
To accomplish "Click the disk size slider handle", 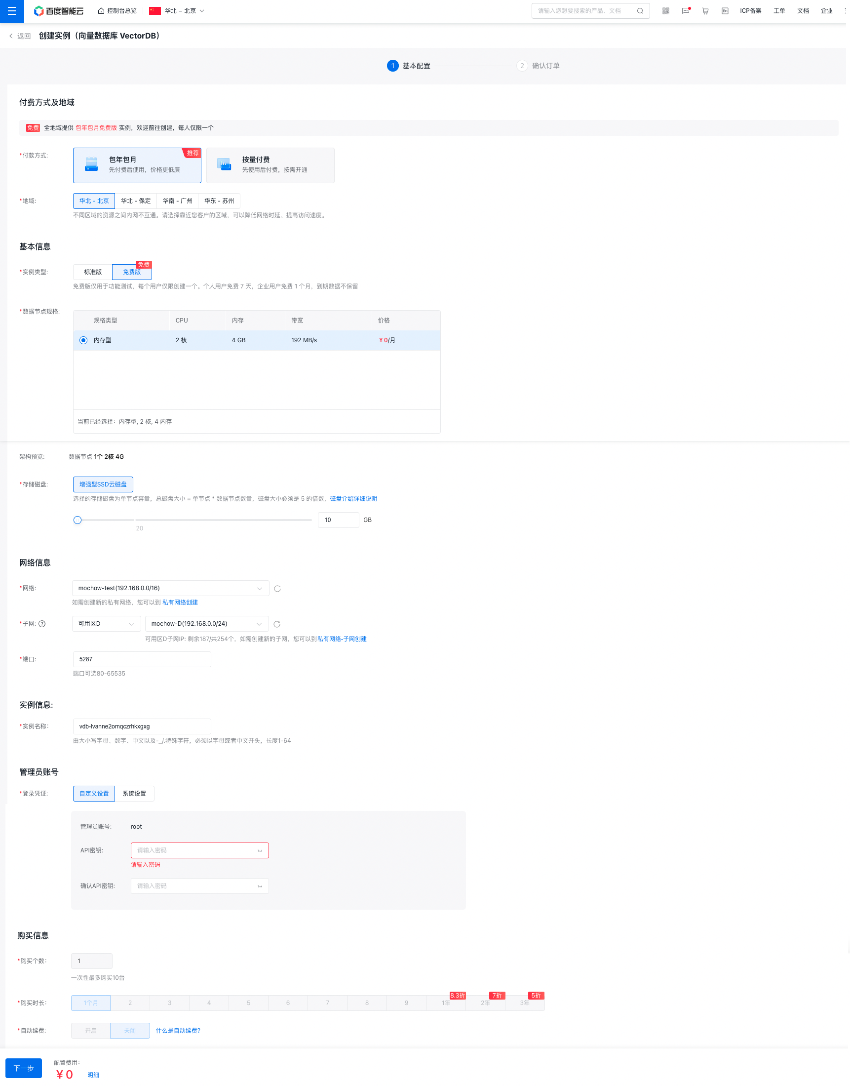I will (77, 520).
